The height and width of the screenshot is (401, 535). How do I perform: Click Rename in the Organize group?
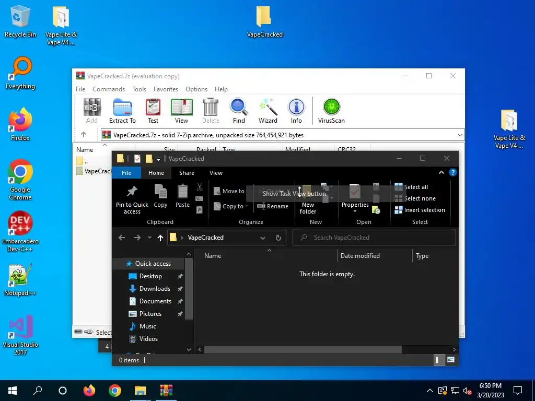coord(273,206)
